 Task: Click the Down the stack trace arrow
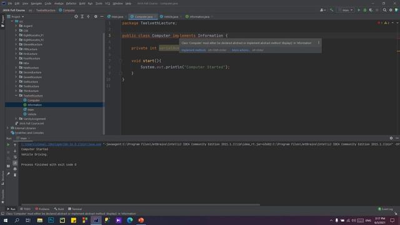(x=15, y=151)
